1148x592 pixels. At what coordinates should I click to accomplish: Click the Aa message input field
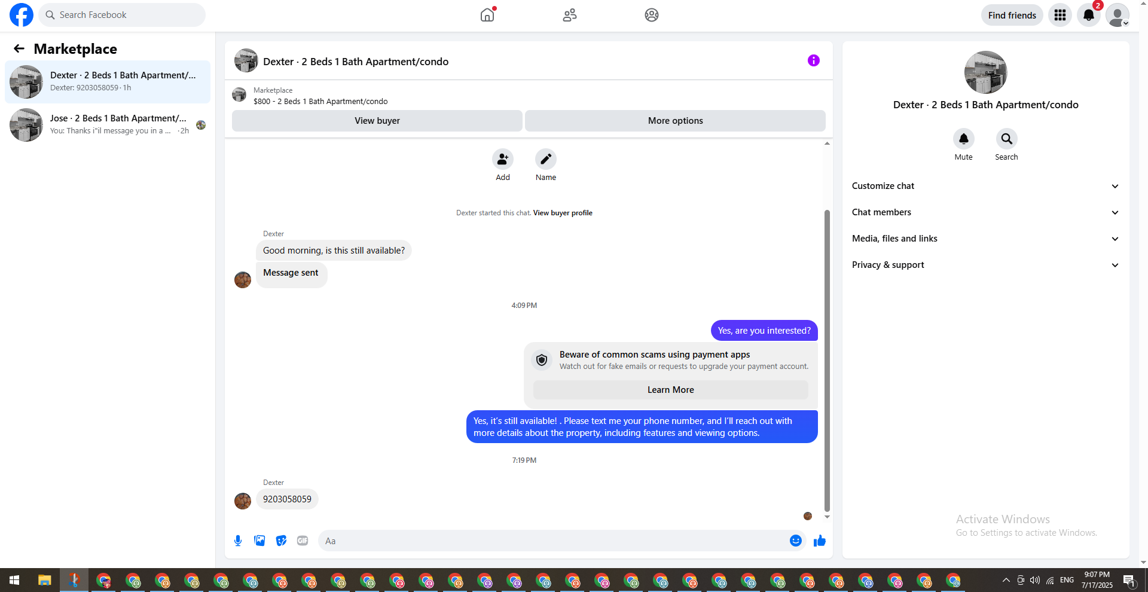[554, 541]
